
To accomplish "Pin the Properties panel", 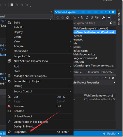I will [109, 78].
